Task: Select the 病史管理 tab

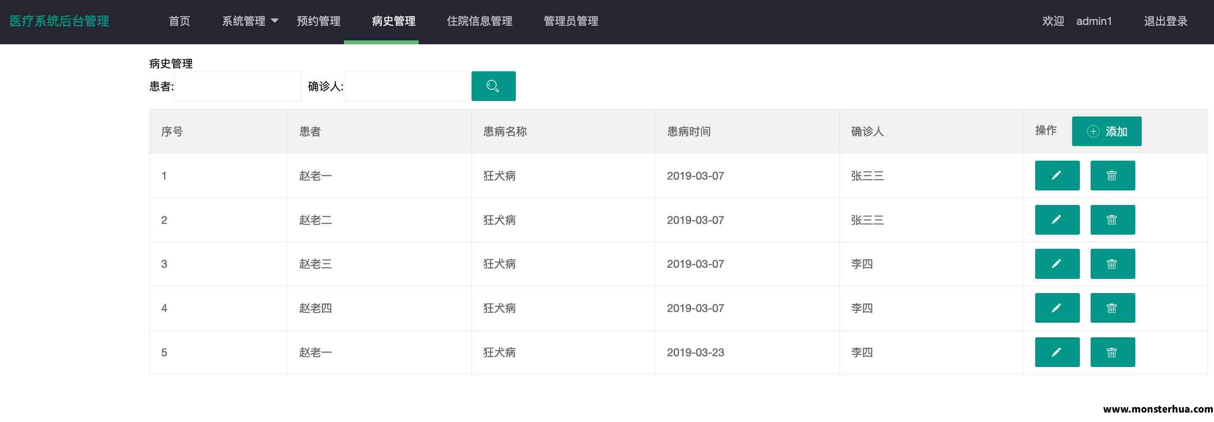Action: (393, 21)
